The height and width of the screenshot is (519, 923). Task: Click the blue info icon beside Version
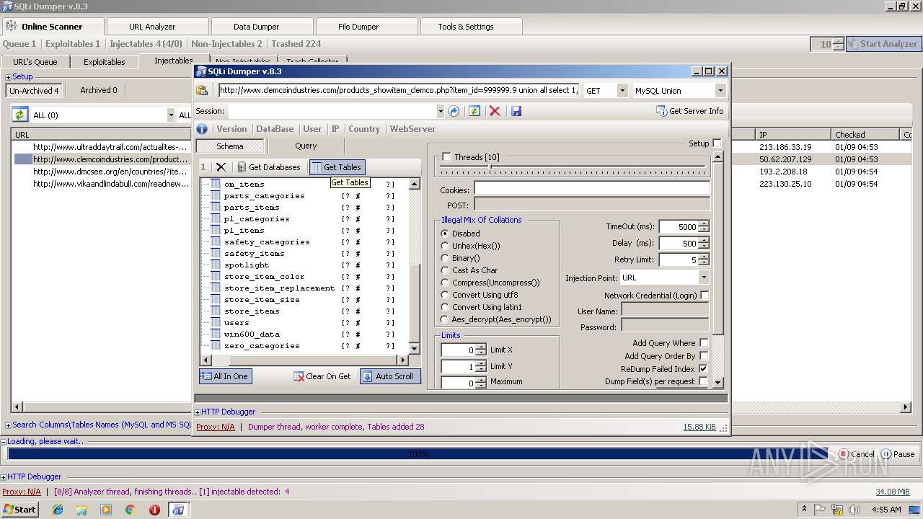(202, 129)
